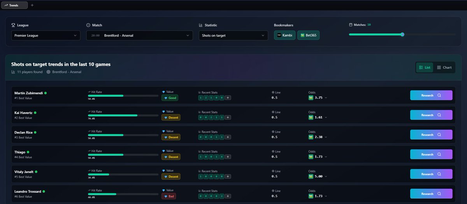Click the name Leandro Trossard
467x204 pixels.
28,192
